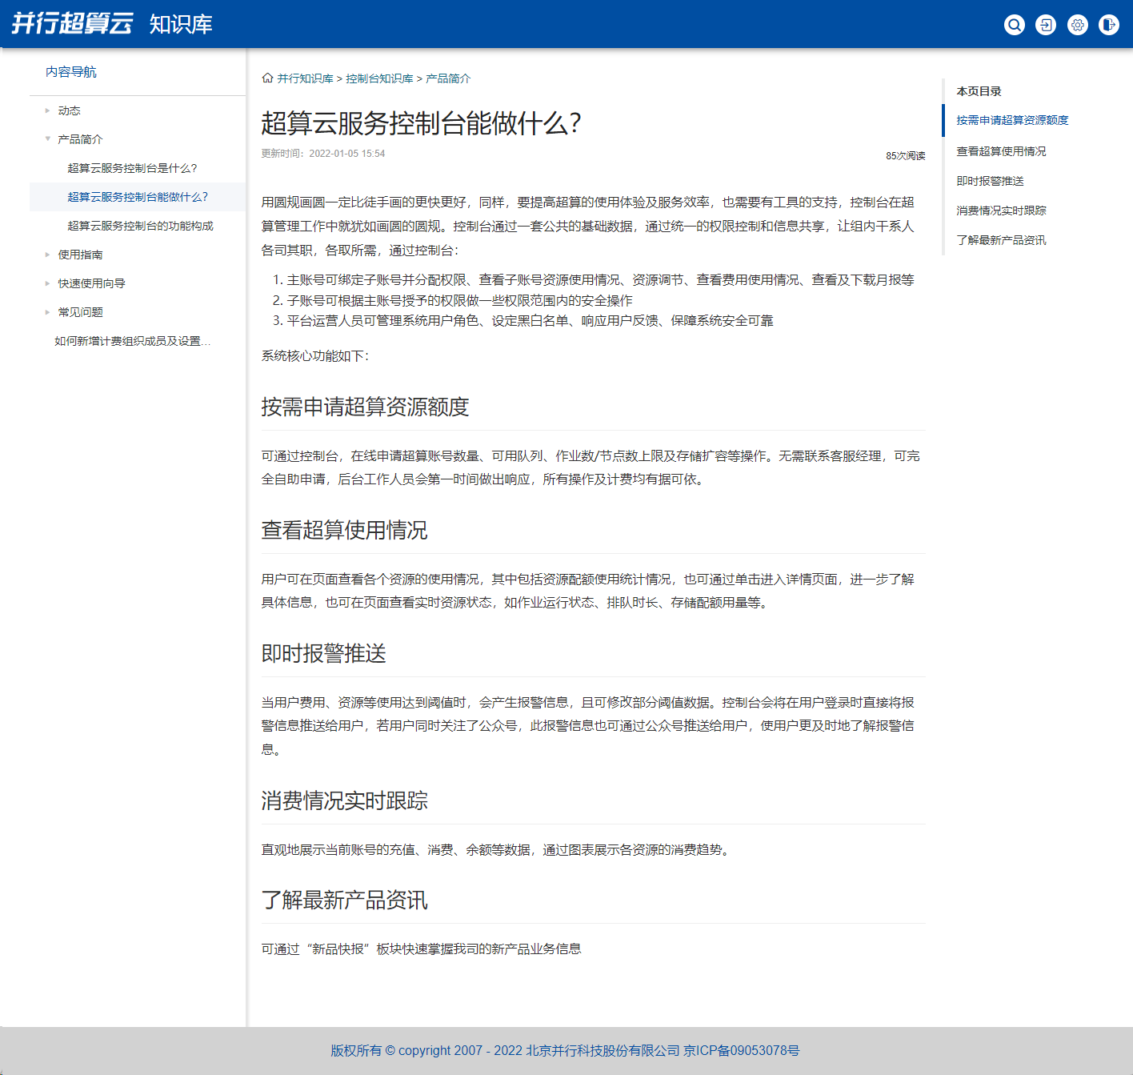The width and height of the screenshot is (1133, 1075).
Task: Jump to 查看超算使用情况 in page contents
Action: [1001, 151]
